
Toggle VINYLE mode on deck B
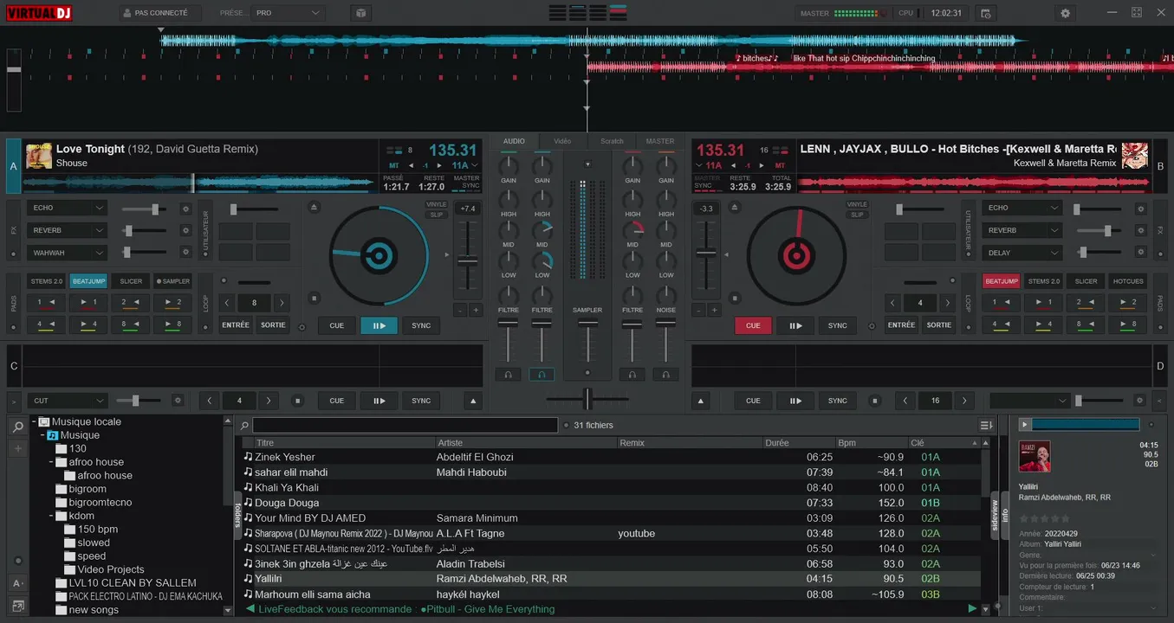point(857,205)
